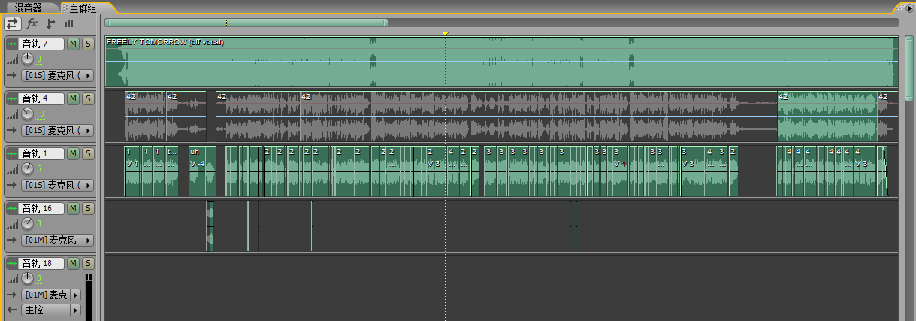Screen dimensions: 916x321
Task: Switch to the 混音器 tab
Action: [30, 8]
